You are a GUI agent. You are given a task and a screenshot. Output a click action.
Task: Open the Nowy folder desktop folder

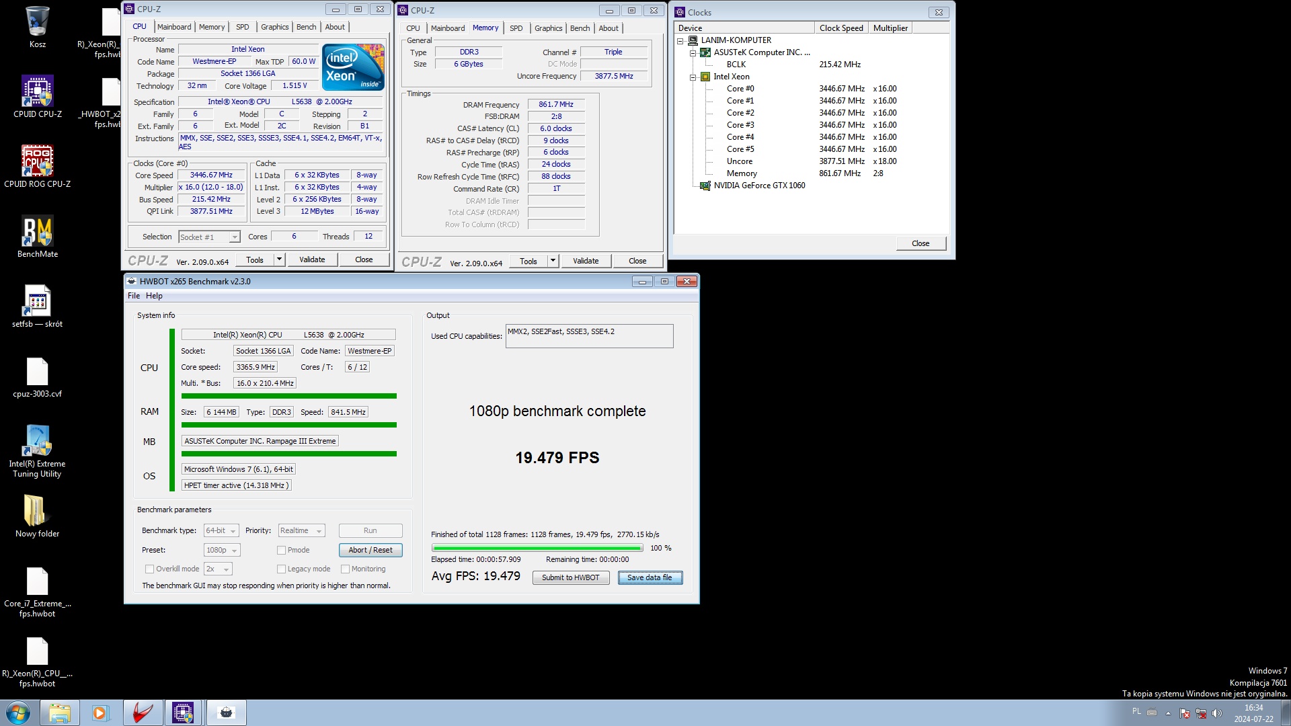(x=38, y=516)
